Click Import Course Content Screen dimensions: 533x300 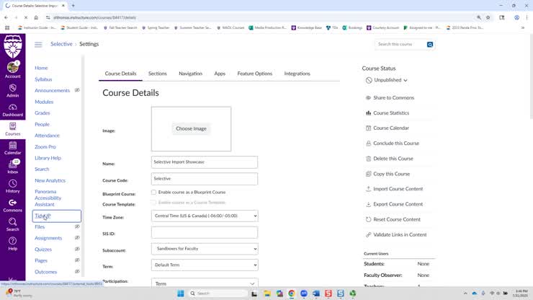[394, 189]
